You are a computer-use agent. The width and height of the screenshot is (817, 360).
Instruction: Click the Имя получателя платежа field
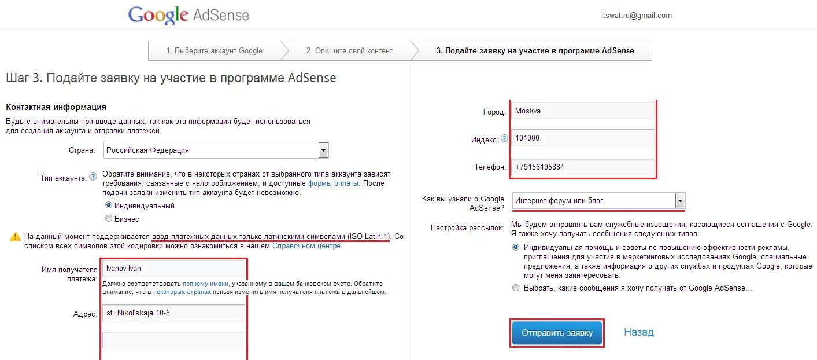(x=173, y=269)
